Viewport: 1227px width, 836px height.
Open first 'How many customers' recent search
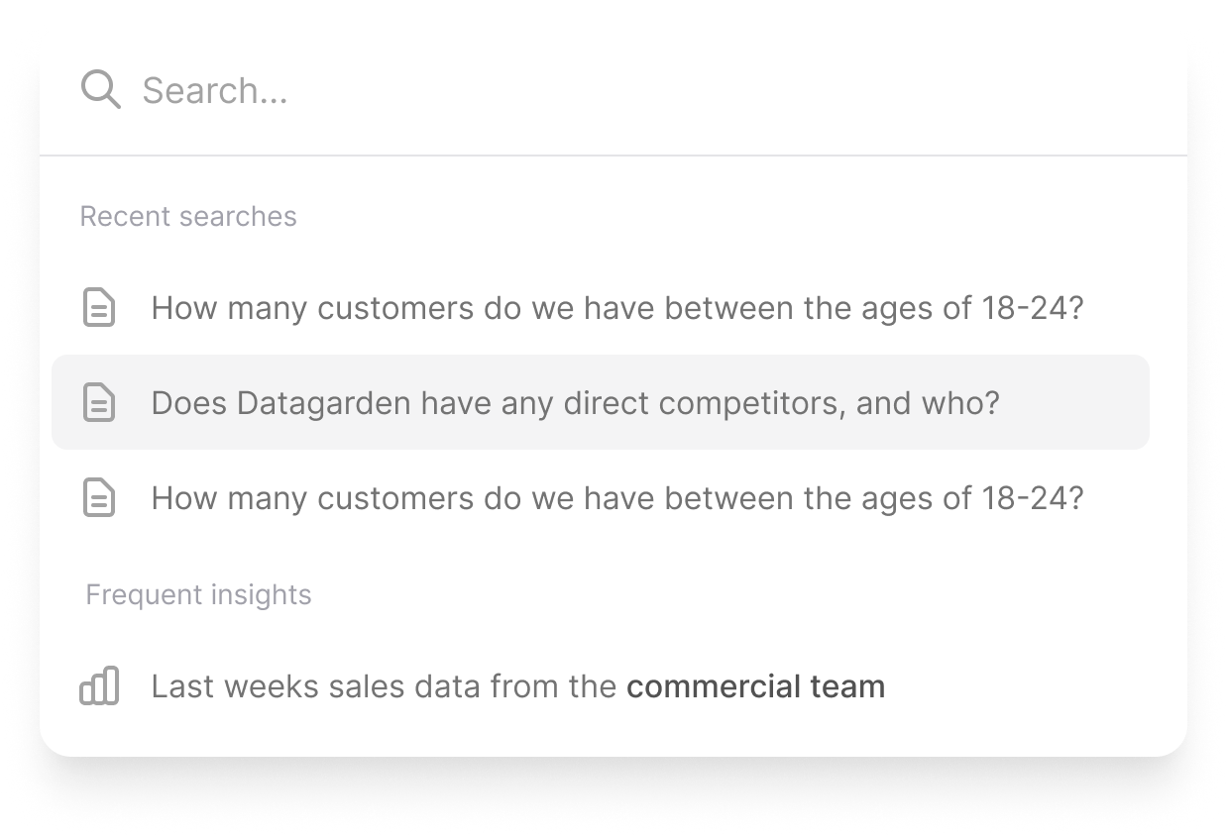(x=601, y=308)
